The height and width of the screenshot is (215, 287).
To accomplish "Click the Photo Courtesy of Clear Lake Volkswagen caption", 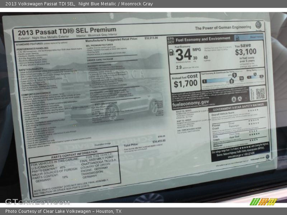I will [x=63, y=211].
